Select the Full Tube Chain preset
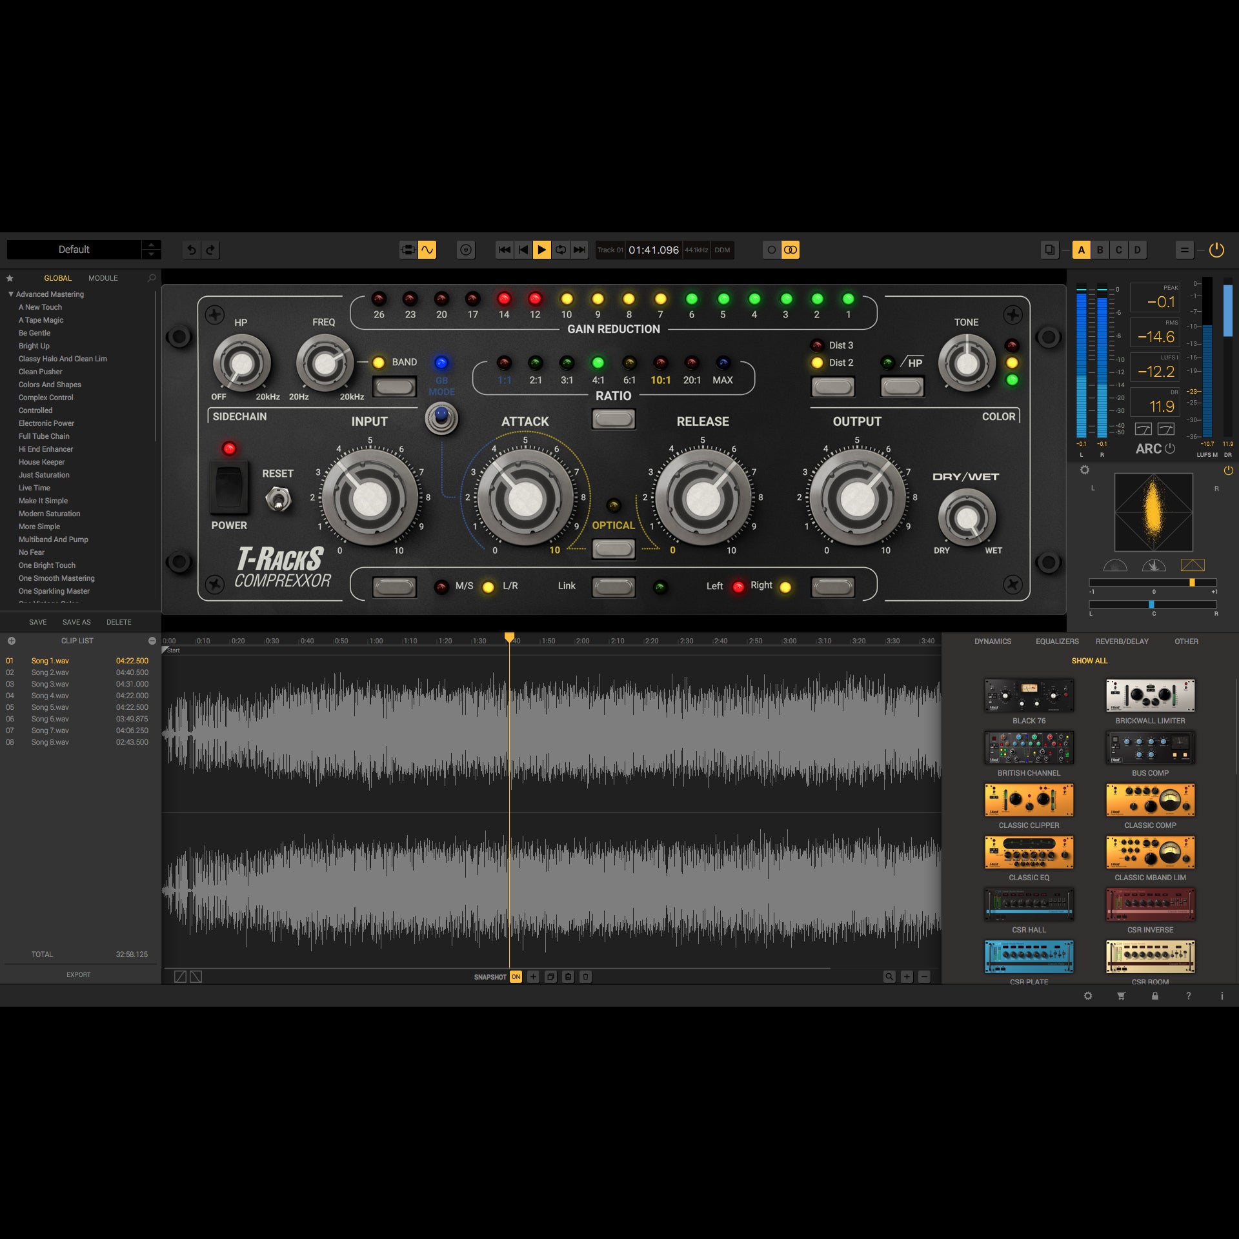The width and height of the screenshot is (1239, 1239). coord(44,436)
